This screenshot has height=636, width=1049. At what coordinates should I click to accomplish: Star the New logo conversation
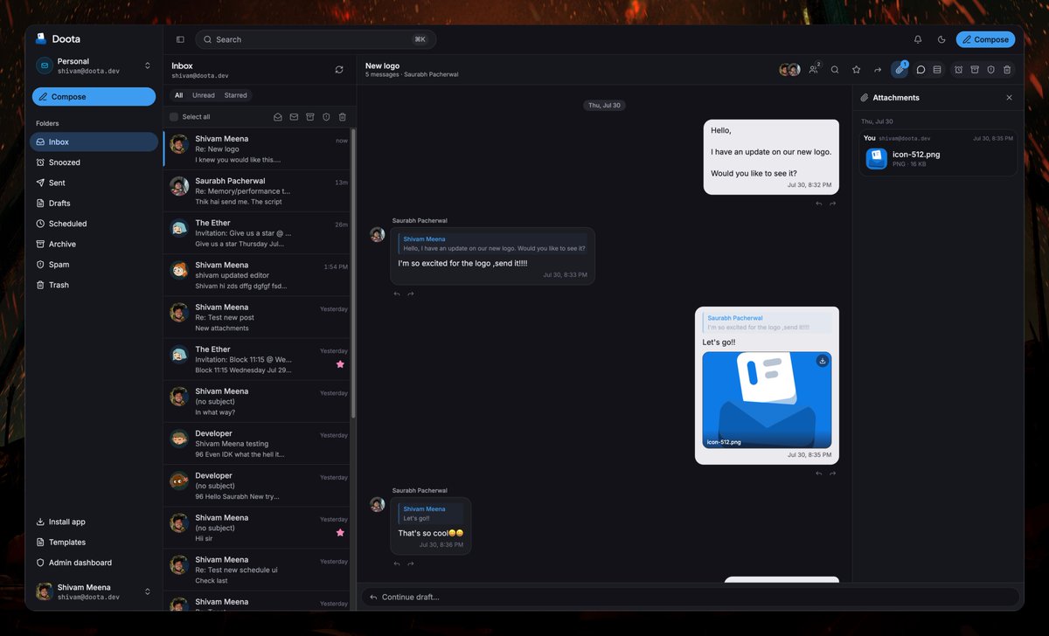[857, 70]
